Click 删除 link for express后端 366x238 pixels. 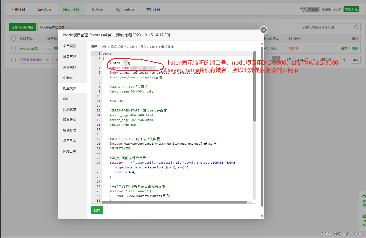pos(355,48)
